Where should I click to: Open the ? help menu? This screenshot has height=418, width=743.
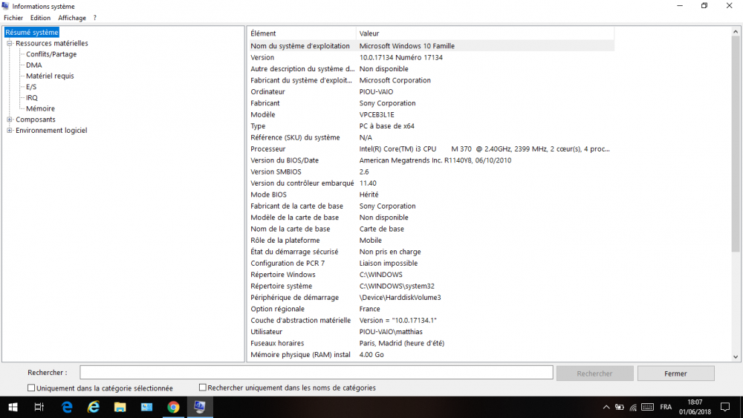[95, 18]
